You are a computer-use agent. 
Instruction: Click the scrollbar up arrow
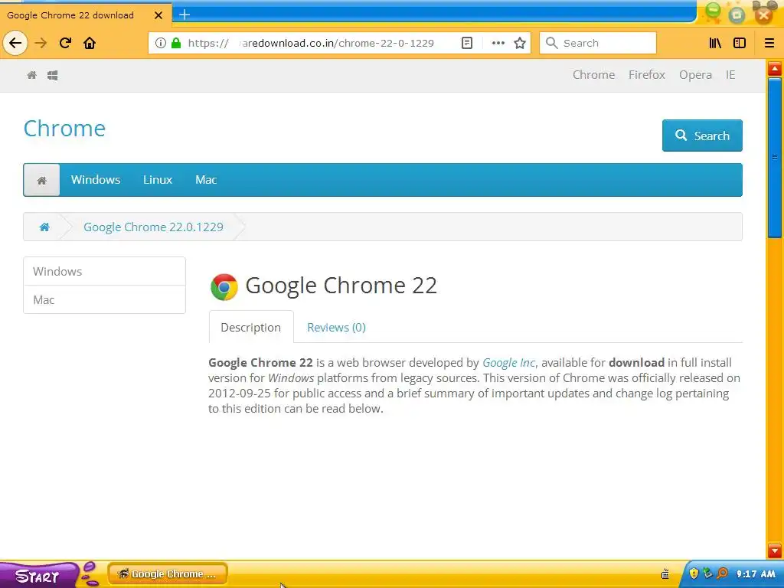775,68
